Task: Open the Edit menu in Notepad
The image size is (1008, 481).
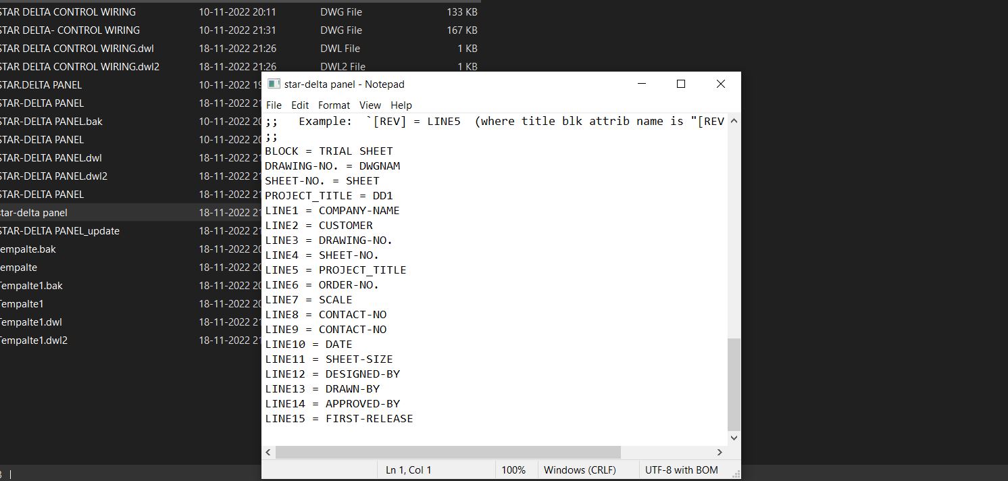Action: point(299,105)
